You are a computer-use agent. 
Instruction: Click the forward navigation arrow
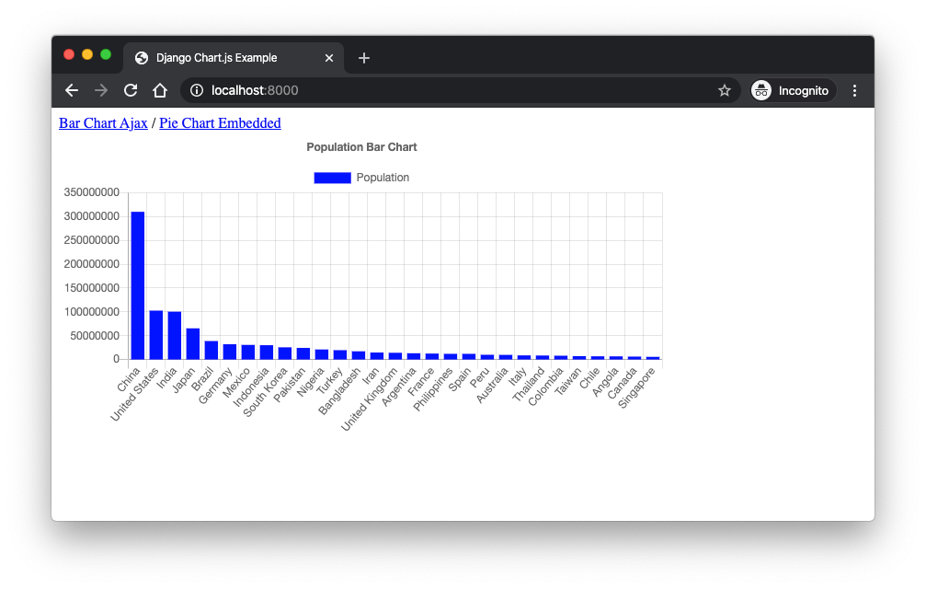[100, 90]
